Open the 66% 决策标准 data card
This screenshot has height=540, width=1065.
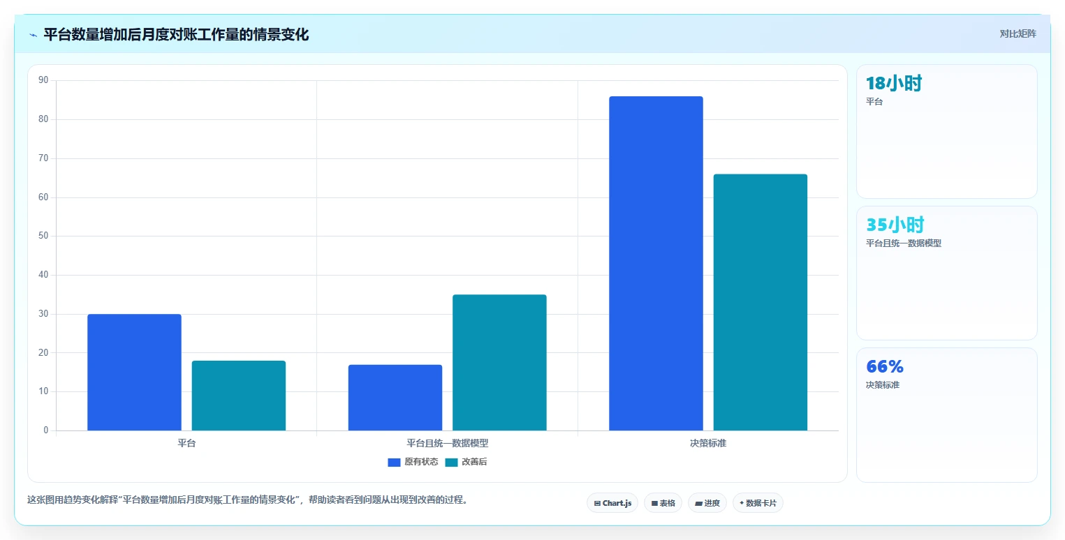point(946,415)
